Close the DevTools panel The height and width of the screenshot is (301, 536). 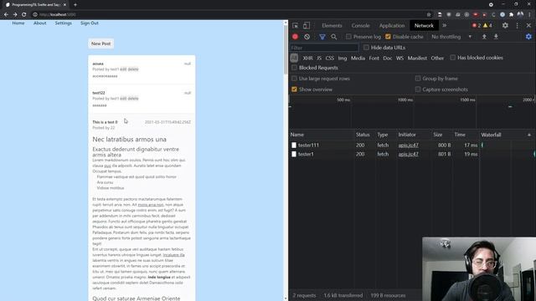click(528, 26)
